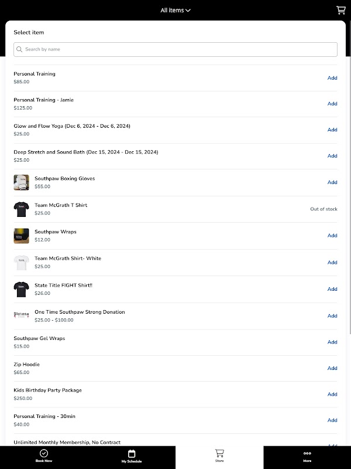Screen dimensions: 351x469
Task: Add Personal Training - Jamie
Action: point(332,104)
